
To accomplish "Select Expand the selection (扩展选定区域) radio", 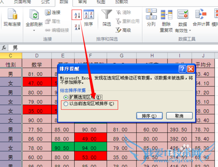I will [66, 97].
